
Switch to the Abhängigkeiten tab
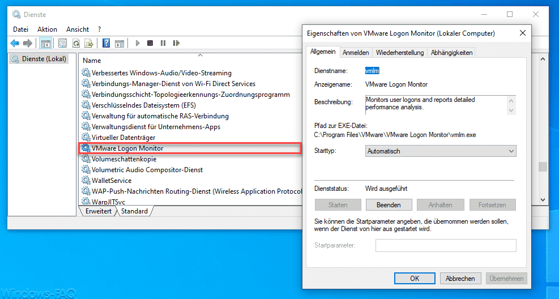click(x=452, y=53)
